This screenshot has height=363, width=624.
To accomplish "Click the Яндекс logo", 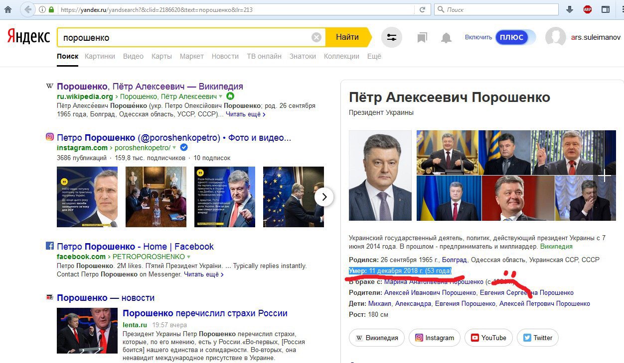I will pyautogui.click(x=28, y=37).
